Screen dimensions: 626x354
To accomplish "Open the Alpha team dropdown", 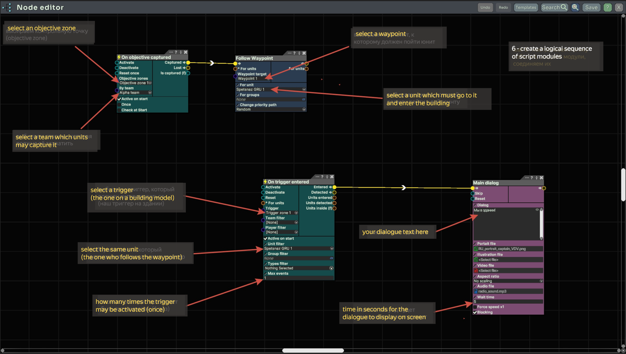I will (150, 93).
